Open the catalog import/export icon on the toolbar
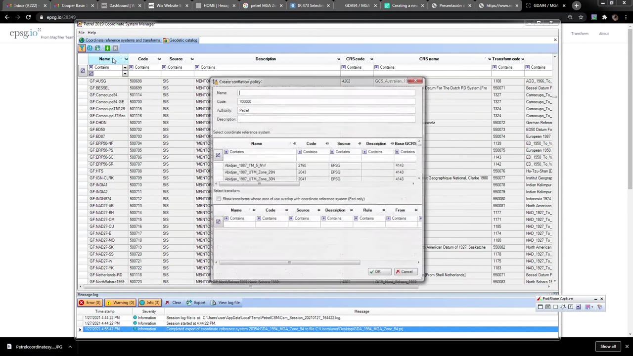Screen dimensions: 633x356 (97, 47)
